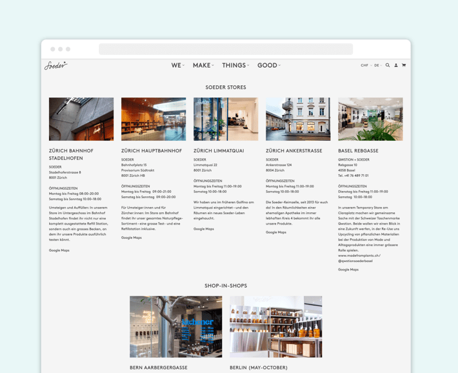Open the user account icon

tap(396, 65)
